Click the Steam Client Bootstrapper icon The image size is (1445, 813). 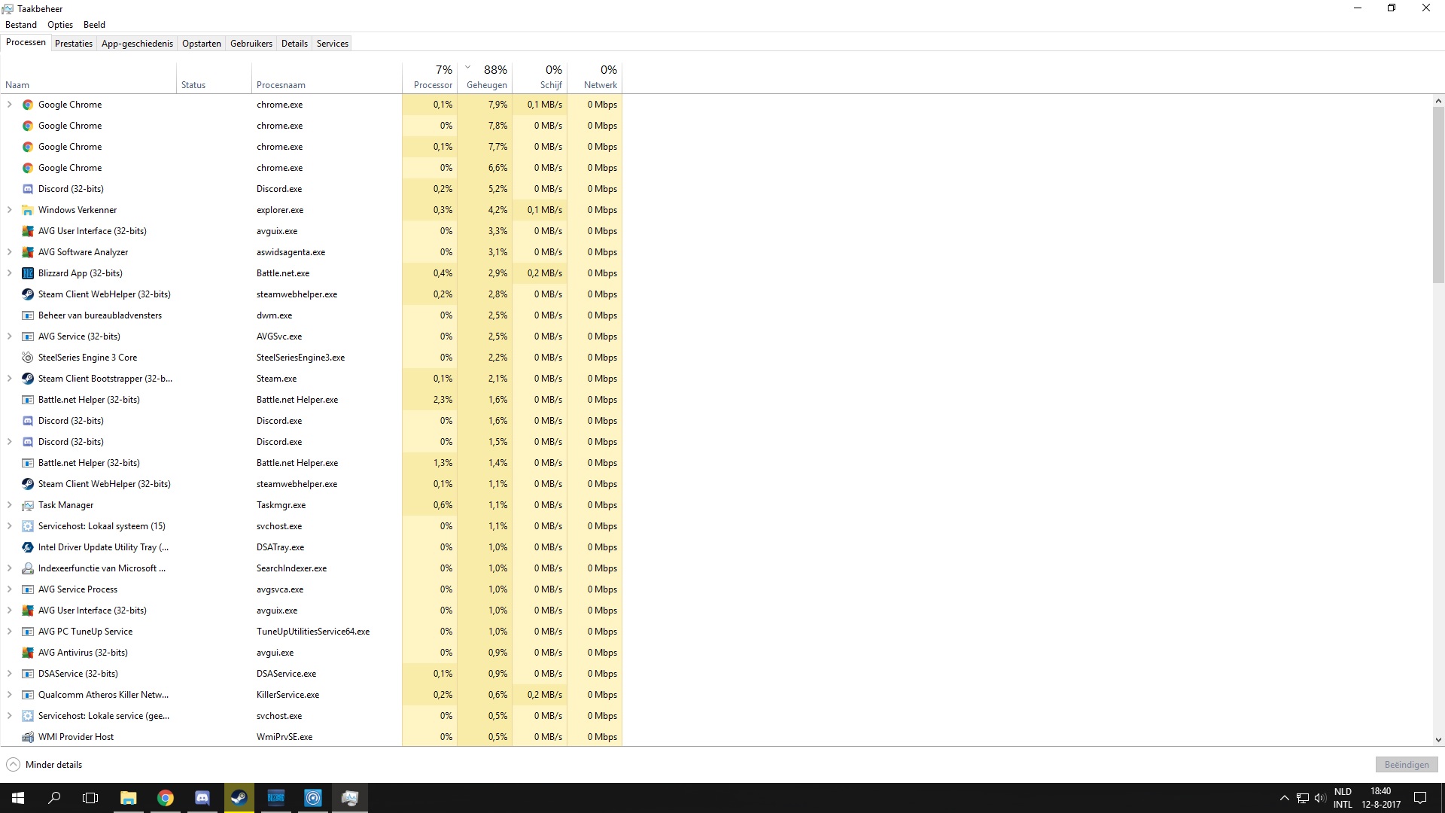coord(28,379)
